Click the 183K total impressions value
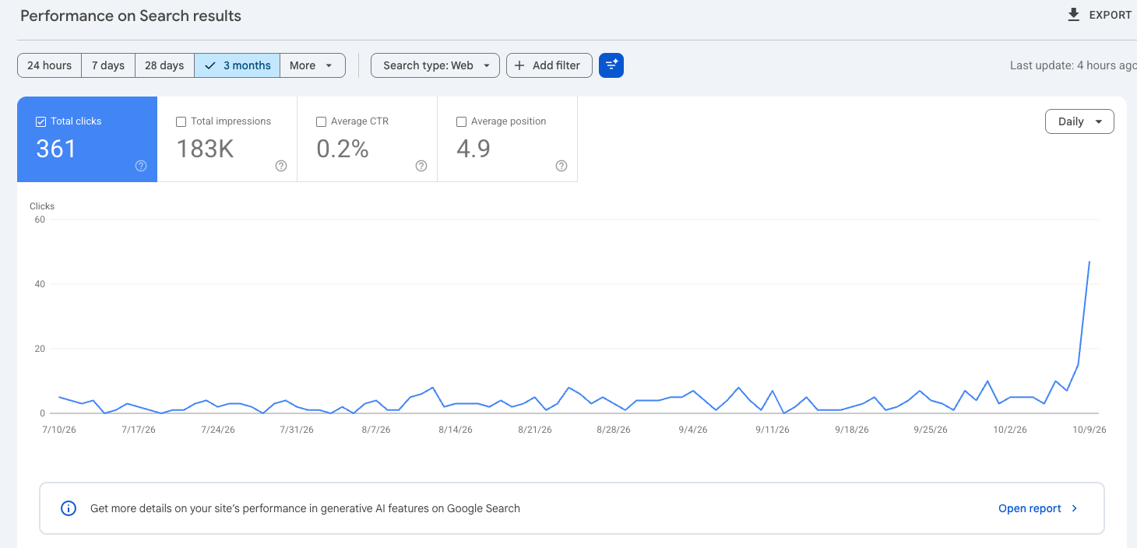Viewport: 1137px width, 548px height. [x=205, y=149]
